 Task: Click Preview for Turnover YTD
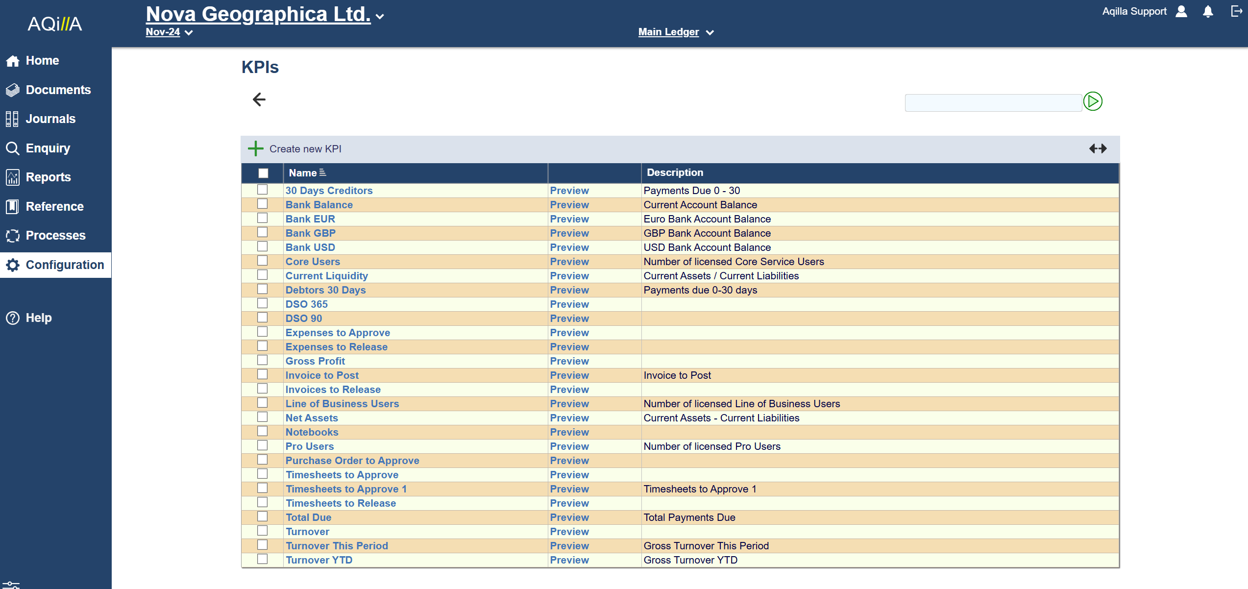pyautogui.click(x=569, y=560)
